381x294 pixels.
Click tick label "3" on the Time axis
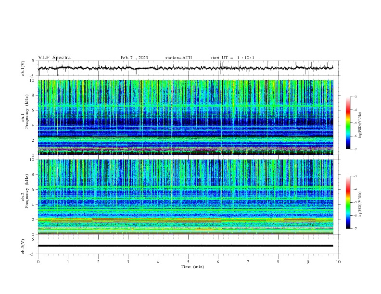(128, 262)
